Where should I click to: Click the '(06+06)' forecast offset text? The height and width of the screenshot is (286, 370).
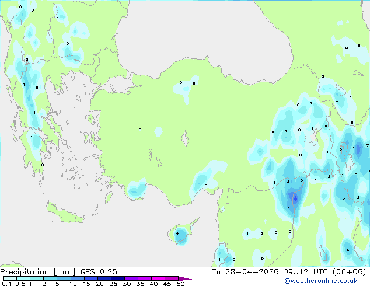coord(349,272)
